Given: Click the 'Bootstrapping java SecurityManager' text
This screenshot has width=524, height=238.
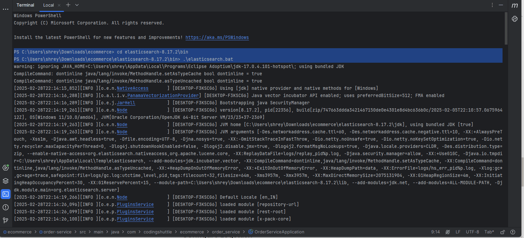Looking at the screenshot, I should click(265, 103).
